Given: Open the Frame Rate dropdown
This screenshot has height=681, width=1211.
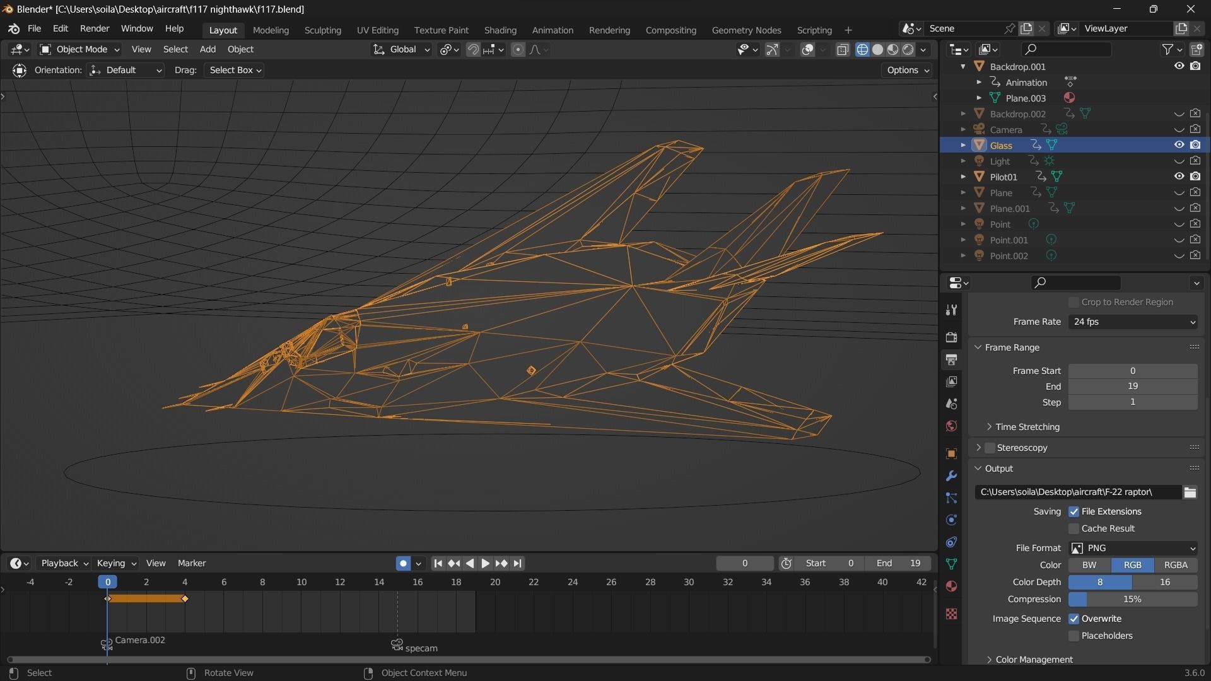Looking at the screenshot, I should click(x=1133, y=322).
